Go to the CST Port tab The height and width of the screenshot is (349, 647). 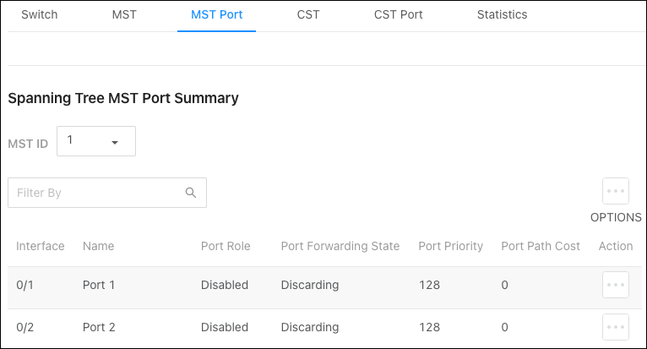coord(398,15)
